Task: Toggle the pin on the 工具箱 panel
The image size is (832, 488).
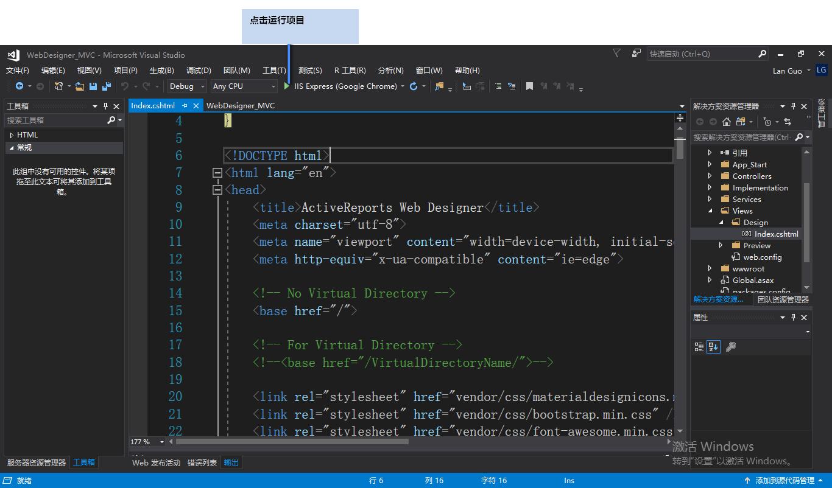Action: pyautogui.click(x=107, y=105)
